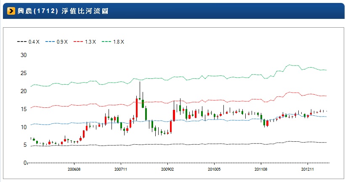Click the yellow arrow icon in header
This screenshot has height=182, width=345.
click(x=11, y=11)
